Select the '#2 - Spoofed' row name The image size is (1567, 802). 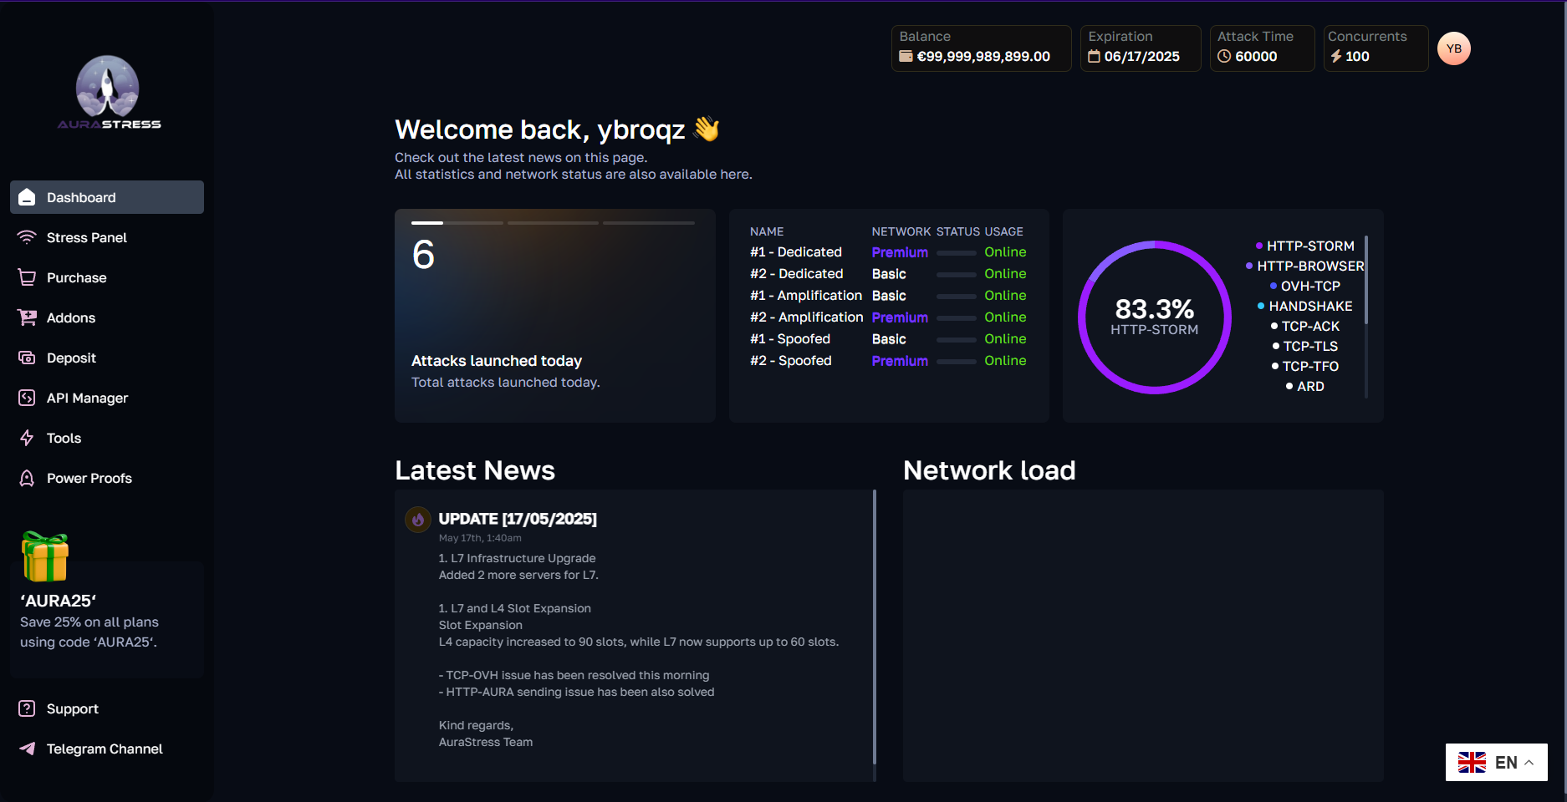(791, 361)
